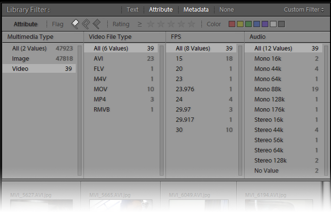Filter by red color label
This screenshot has width=331, height=212.
232,24
